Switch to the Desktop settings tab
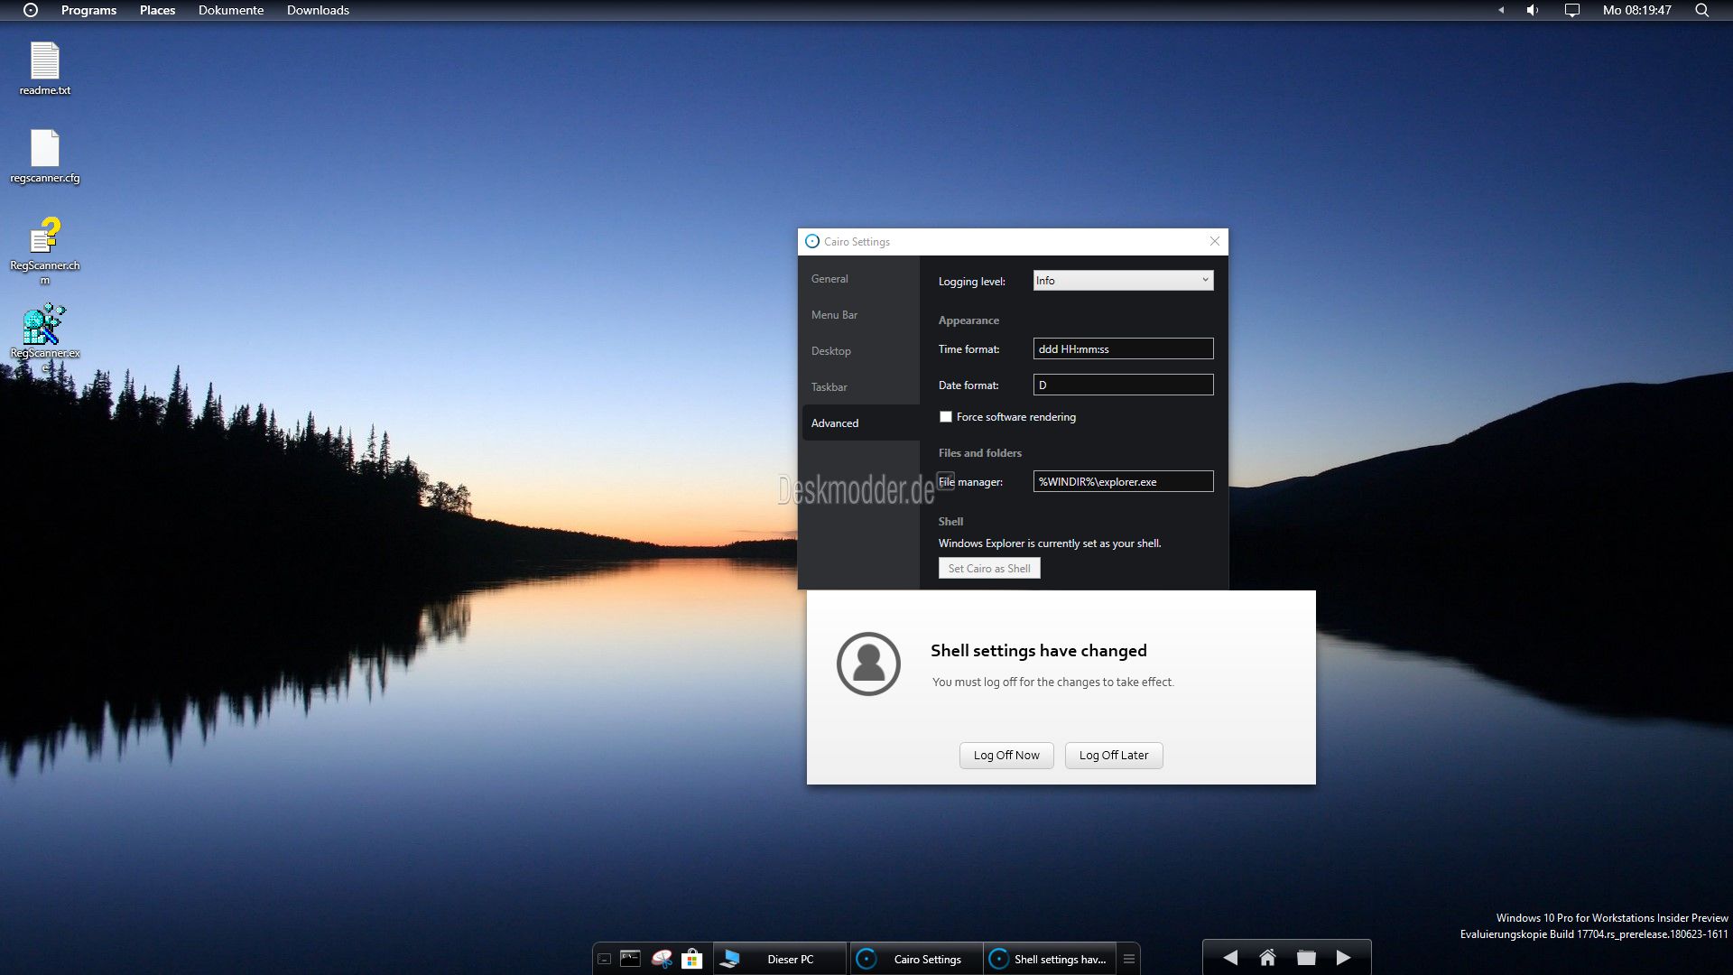The image size is (1733, 975). (x=831, y=351)
